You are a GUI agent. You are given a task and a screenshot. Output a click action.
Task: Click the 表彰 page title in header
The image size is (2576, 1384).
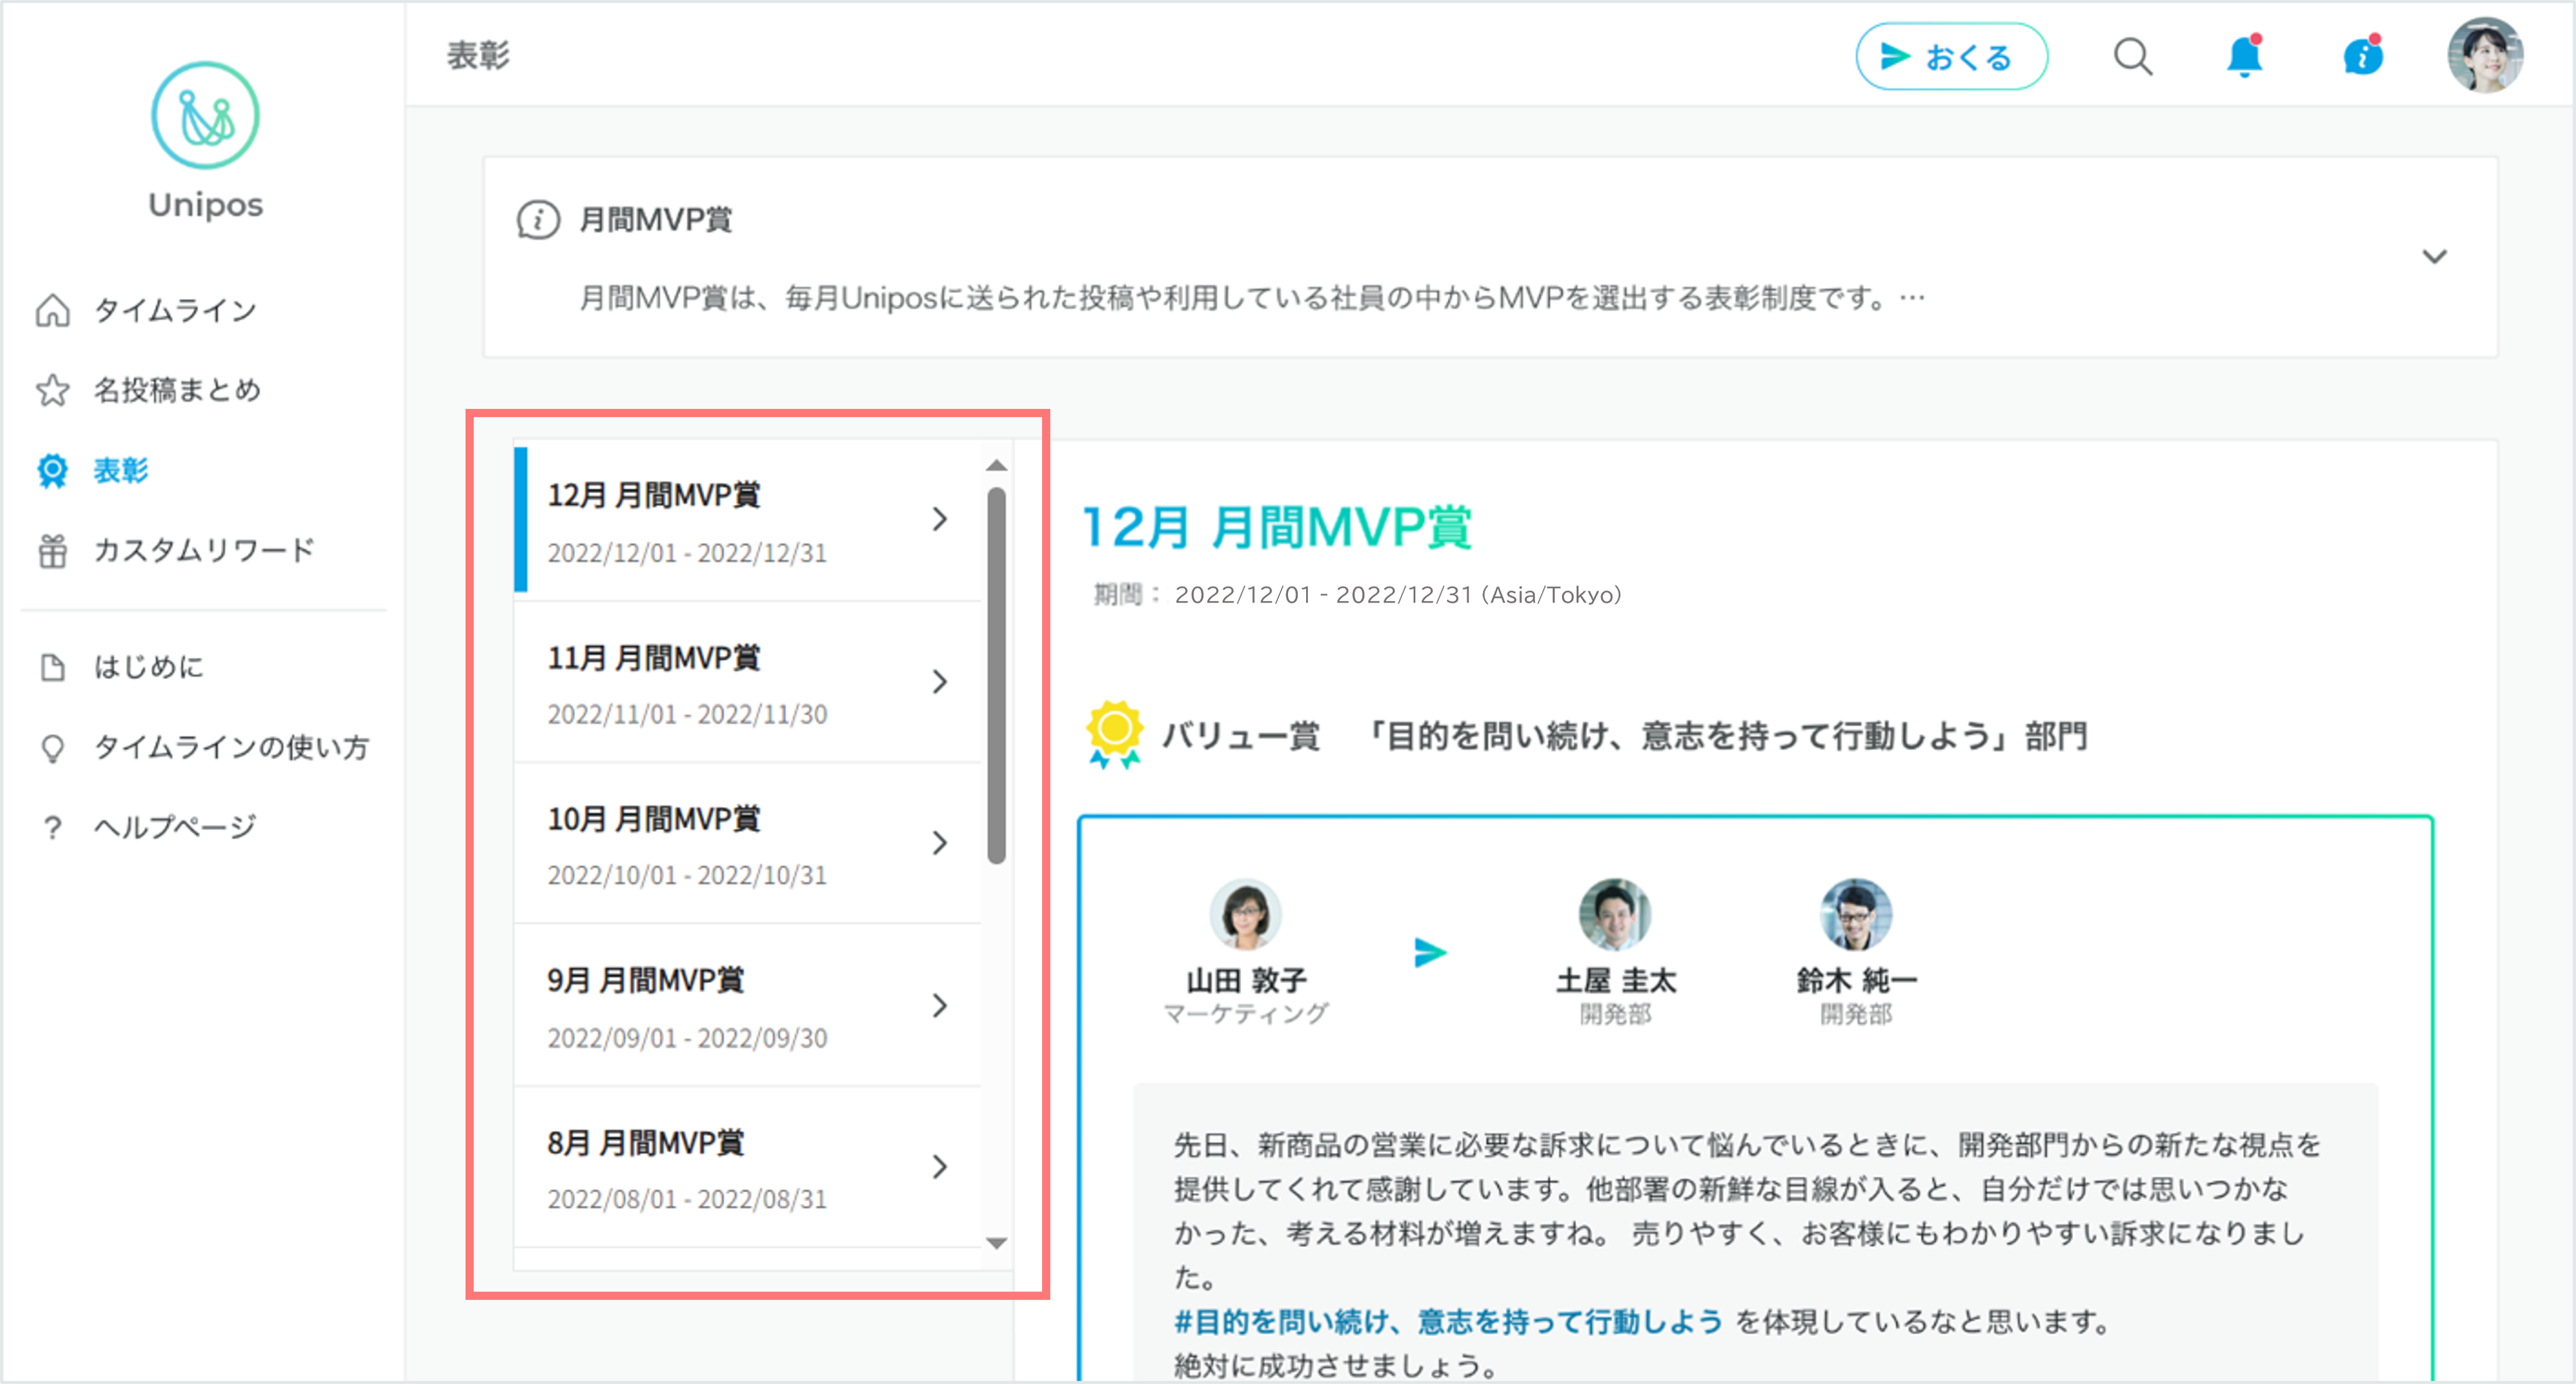[478, 56]
